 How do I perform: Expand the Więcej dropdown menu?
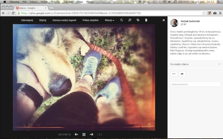click(109, 20)
